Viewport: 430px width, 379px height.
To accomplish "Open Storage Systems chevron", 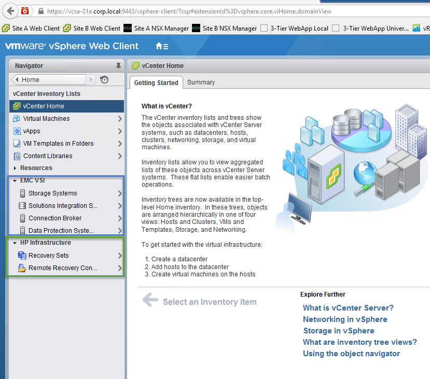I will pyautogui.click(x=120, y=193).
